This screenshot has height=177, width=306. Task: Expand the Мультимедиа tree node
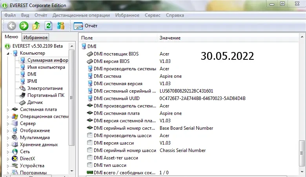[8, 138]
